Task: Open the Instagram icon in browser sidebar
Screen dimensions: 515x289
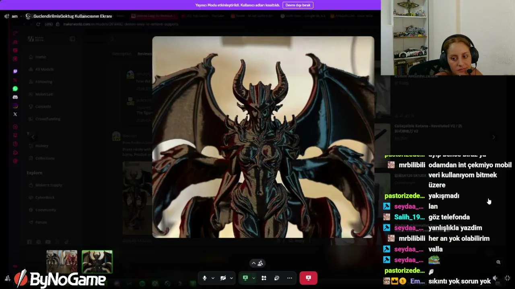Action: pos(15,106)
